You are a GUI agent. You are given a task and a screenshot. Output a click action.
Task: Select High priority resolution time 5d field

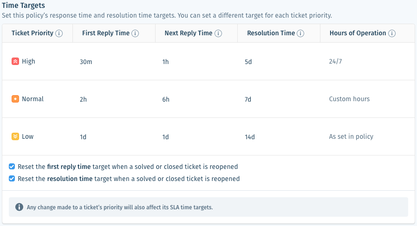(x=279, y=62)
